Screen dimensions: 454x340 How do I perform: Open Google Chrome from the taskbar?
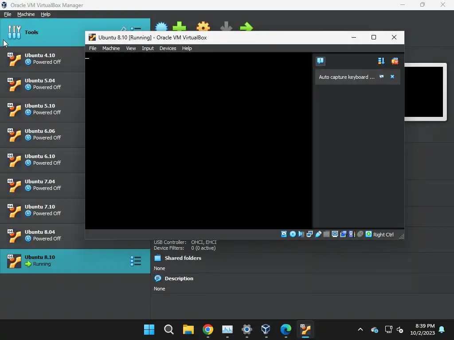pyautogui.click(x=208, y=329)
